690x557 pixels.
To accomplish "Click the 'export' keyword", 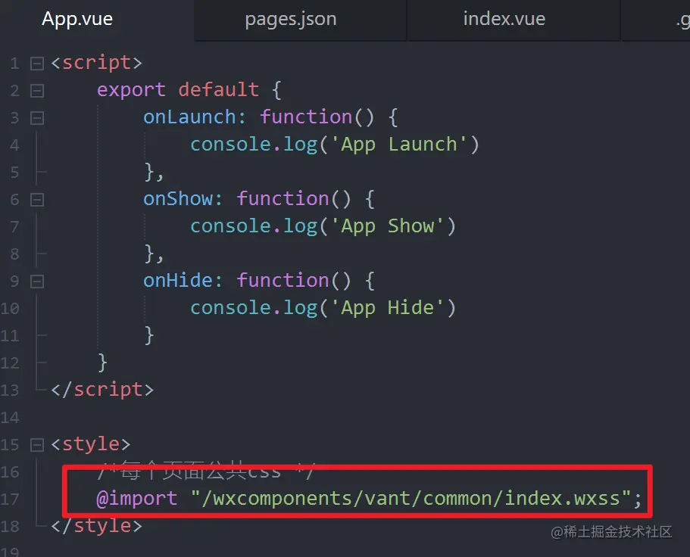I will 131,90.
